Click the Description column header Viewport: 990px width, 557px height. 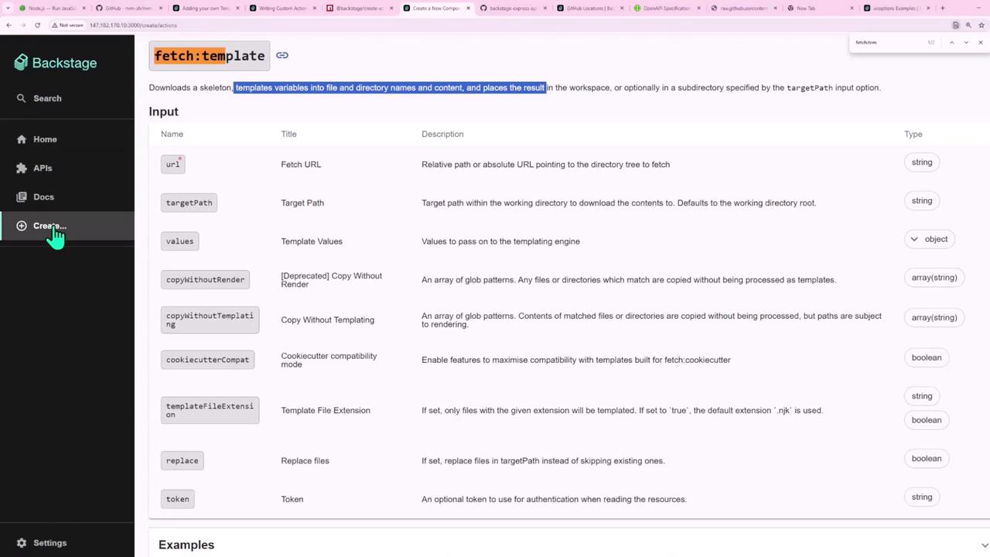[442, 134]
